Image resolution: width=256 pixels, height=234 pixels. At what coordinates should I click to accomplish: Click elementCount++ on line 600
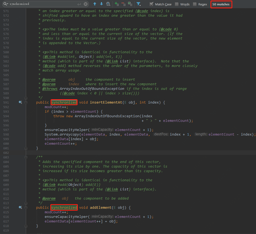61,143
